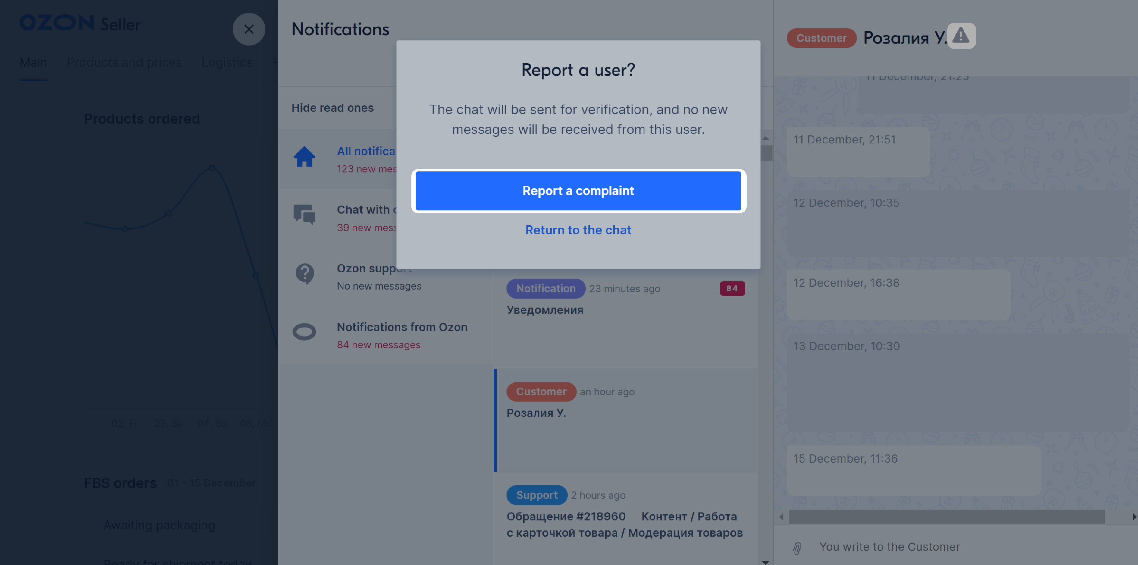Open the Support request #218960 notification

click(626, 518)
